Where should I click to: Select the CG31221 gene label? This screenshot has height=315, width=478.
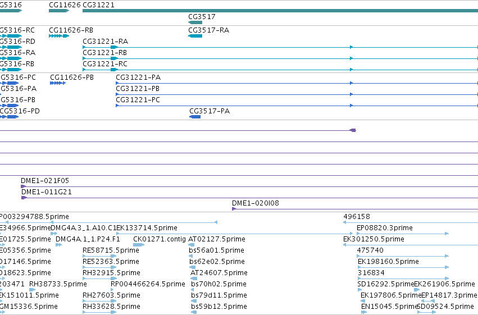click(98, 5)
